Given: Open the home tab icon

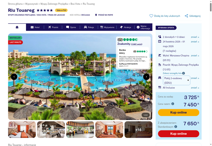Looking at the screenshot, I should point(17,27).
